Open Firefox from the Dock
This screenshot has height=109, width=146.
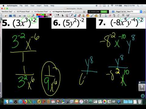pos(25,102)
